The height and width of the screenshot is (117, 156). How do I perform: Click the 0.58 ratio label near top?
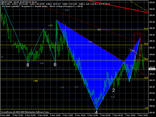coord(67,10)
